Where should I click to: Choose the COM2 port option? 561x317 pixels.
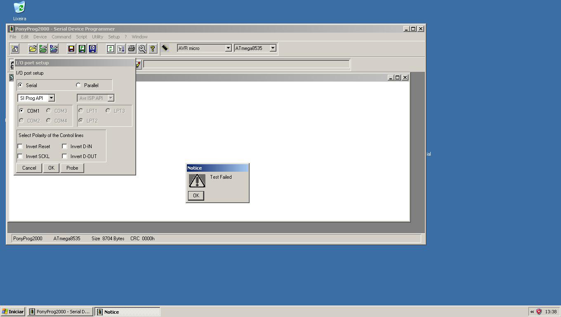tap(21, 121)
